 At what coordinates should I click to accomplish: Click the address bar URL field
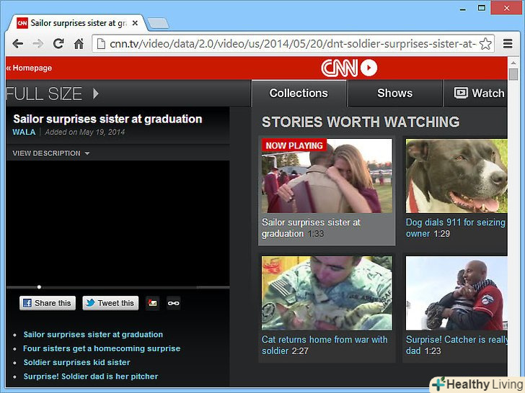coord(293,44)
